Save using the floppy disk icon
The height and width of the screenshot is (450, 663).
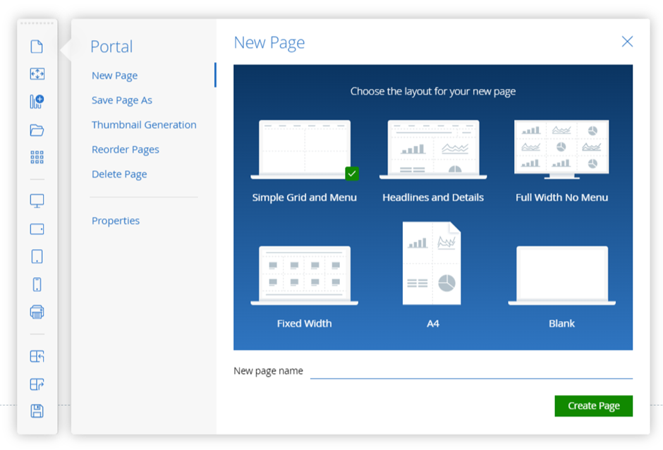[x=38, y=411]
